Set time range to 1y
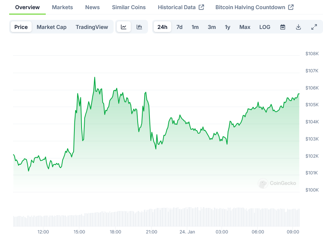The image size is (323, 238). coord(227,27)
